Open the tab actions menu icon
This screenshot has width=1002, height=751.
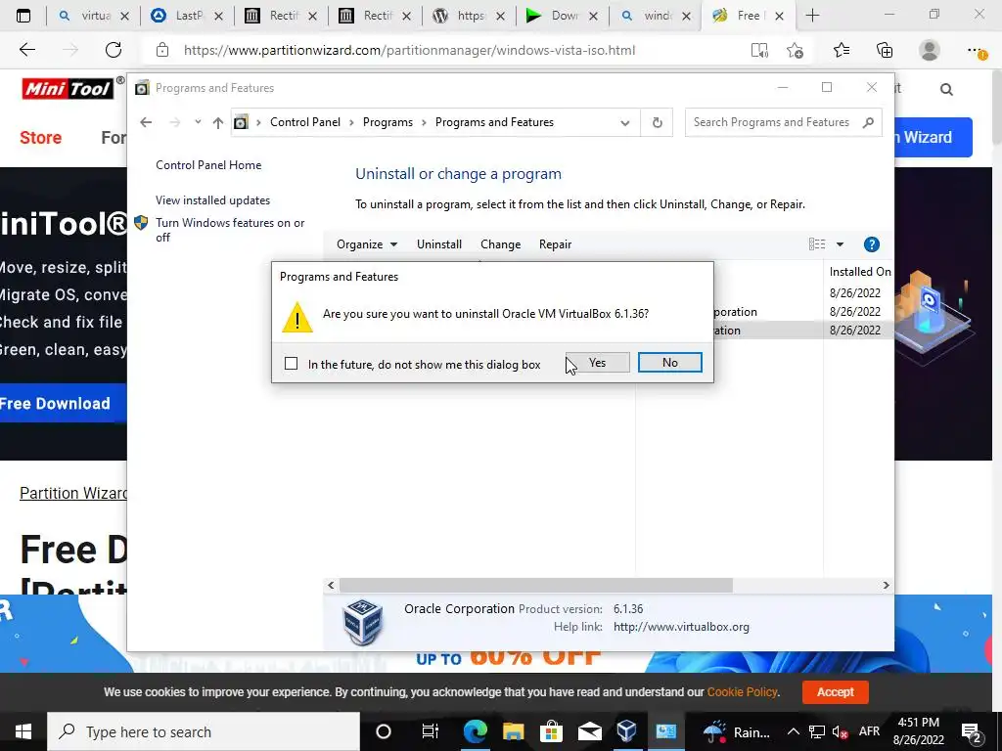coord(23,16)
